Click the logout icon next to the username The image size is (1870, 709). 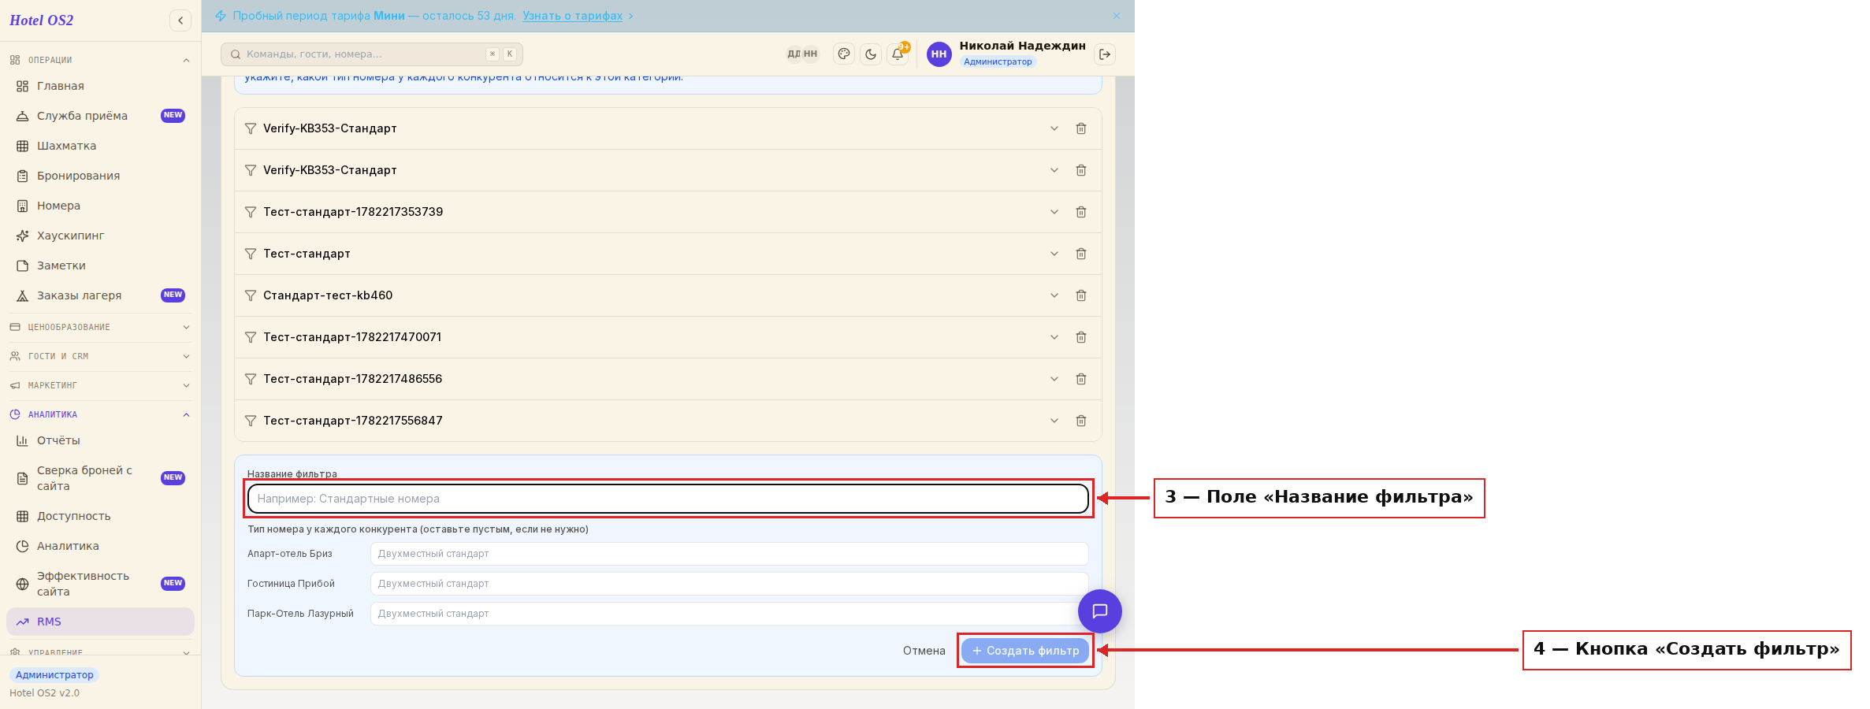[x=1105, y=54]
